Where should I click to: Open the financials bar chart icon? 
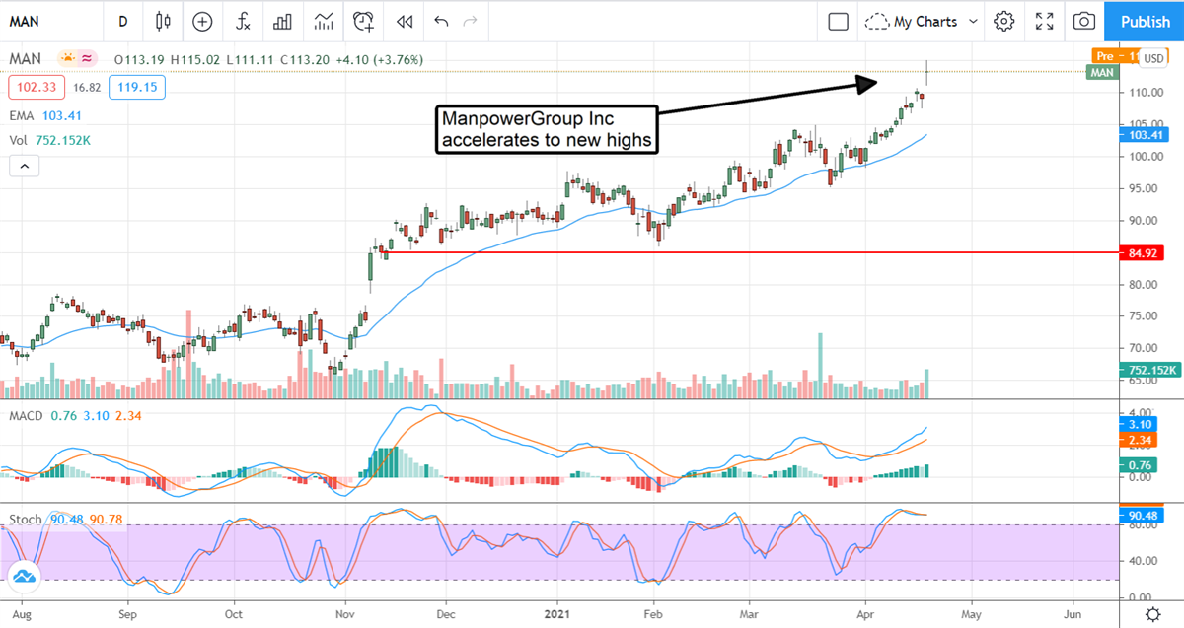point(282,21)
